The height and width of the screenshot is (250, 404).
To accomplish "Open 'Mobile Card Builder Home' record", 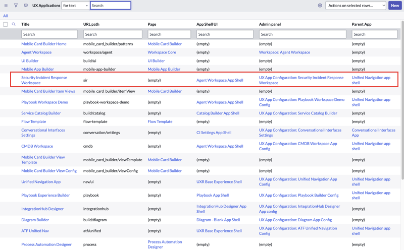I will tap(44, 44).
